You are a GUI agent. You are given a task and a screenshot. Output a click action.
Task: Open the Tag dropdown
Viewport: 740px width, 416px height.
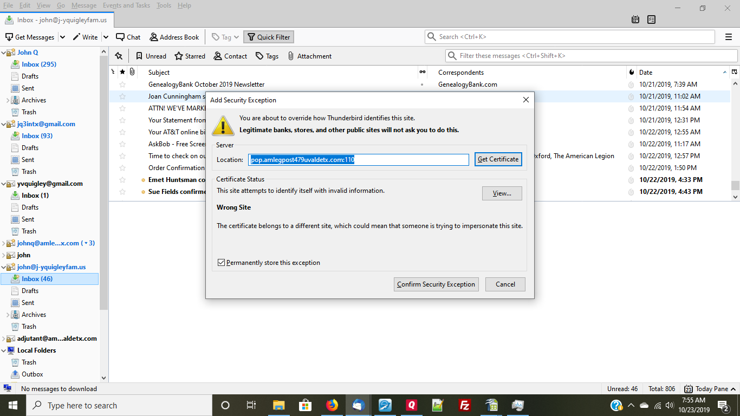225,37
